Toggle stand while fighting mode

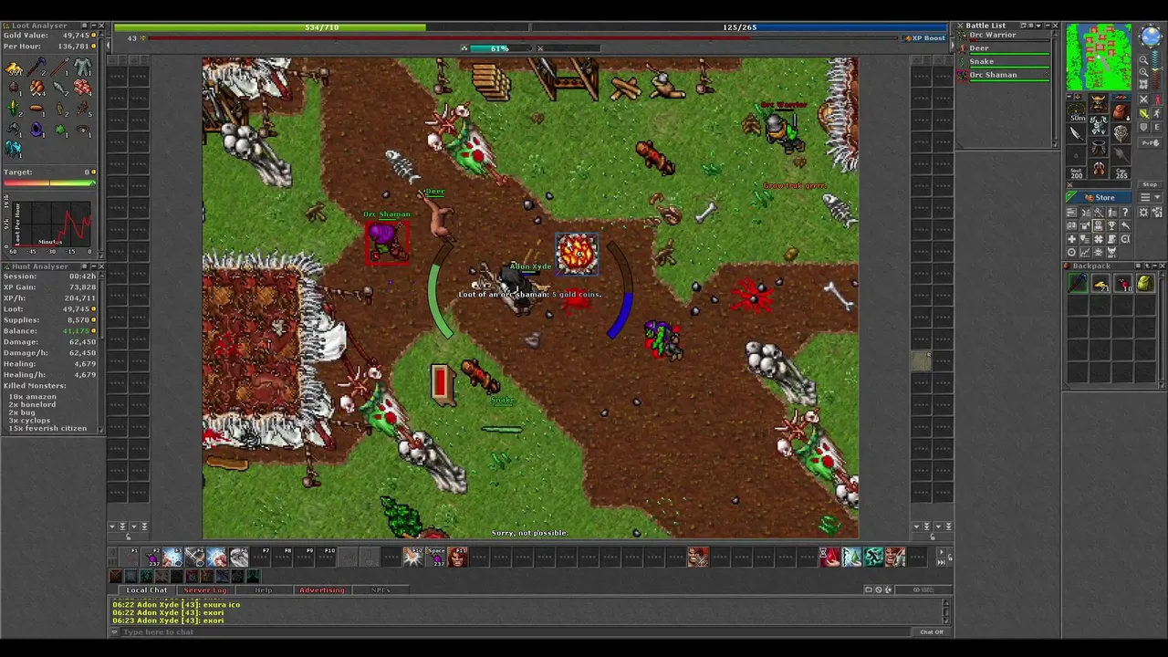coord(1158,113)
